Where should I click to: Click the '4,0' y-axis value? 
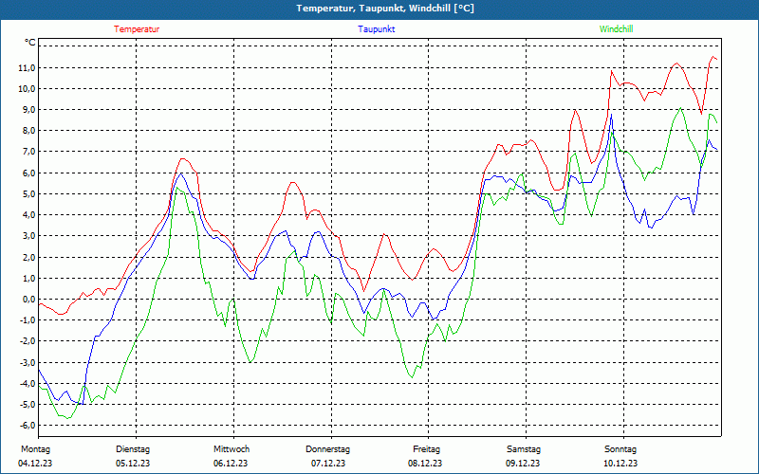coord(29,215)
